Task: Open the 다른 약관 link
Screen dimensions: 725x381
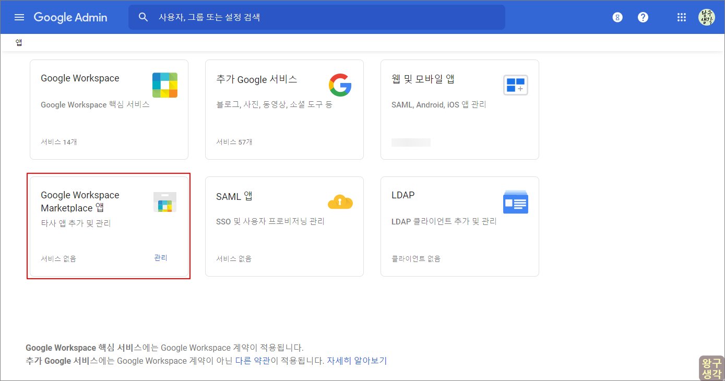Action: 253,361
